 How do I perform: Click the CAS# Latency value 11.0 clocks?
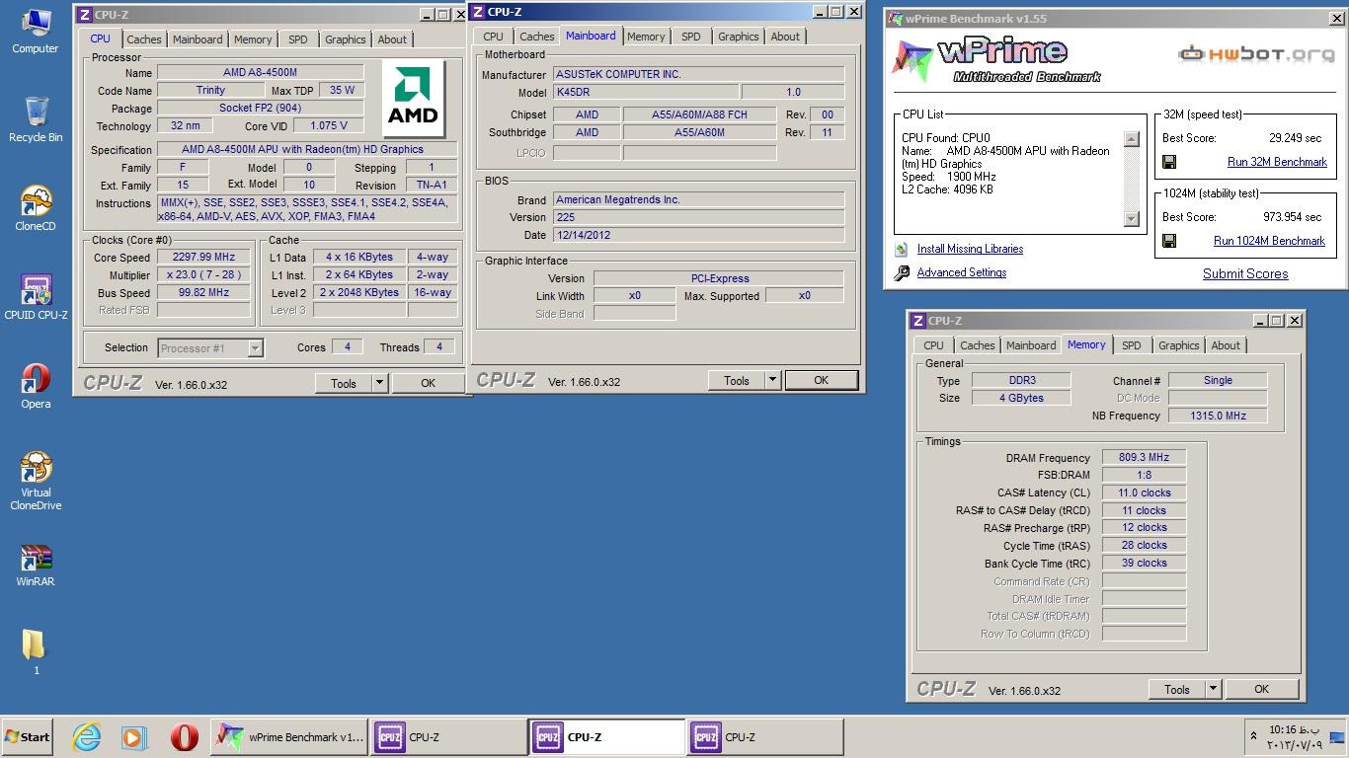pos(1144,493)
